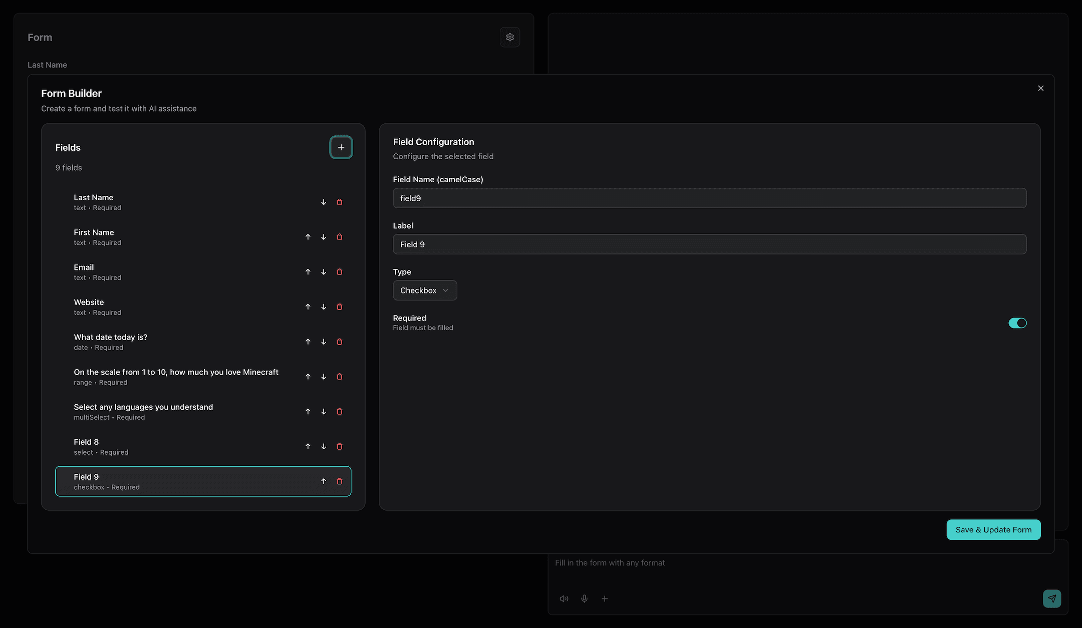1082x628 pixels.
Task: Click the plus icon in the message input area
Action: click(605, 598)
